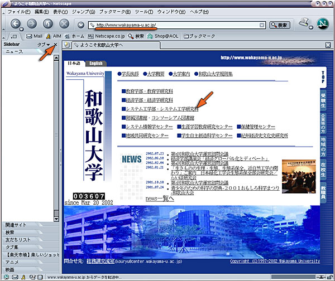This screenshot has height=281, width=335.
Task: Click the 検索 button beside address bar
Action: pyautogui.click(x=280, y=25)
